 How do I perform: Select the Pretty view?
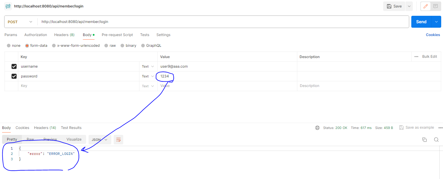point(12,139)
